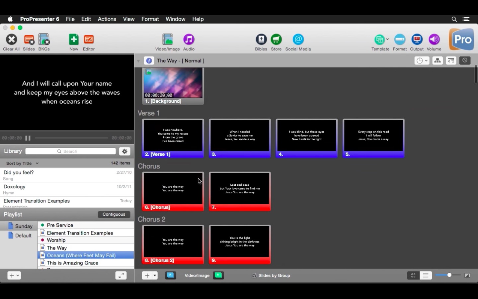Select the Sunday playlist
Screen dimensions: 478x299
tap(19, 226)
